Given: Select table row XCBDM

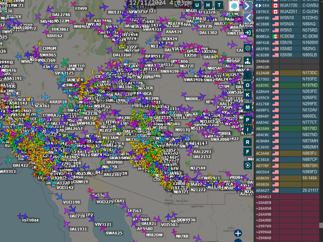Looking at the screenshot, I should [x=287, y=36].
